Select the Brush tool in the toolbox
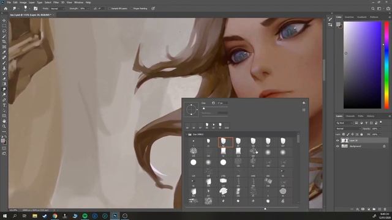The width and height of the screenshot is (392, 220). click(4, 62)
